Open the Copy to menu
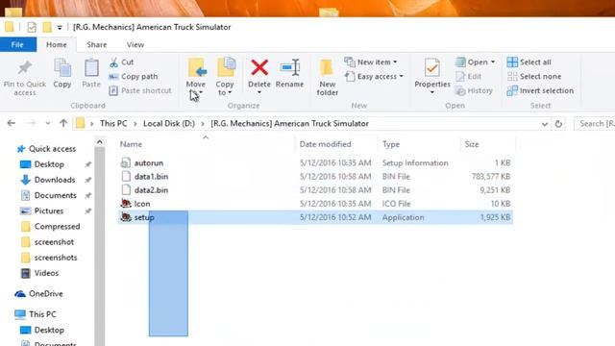This screenshot has width=615, height=346. click(x=225, y=77)
